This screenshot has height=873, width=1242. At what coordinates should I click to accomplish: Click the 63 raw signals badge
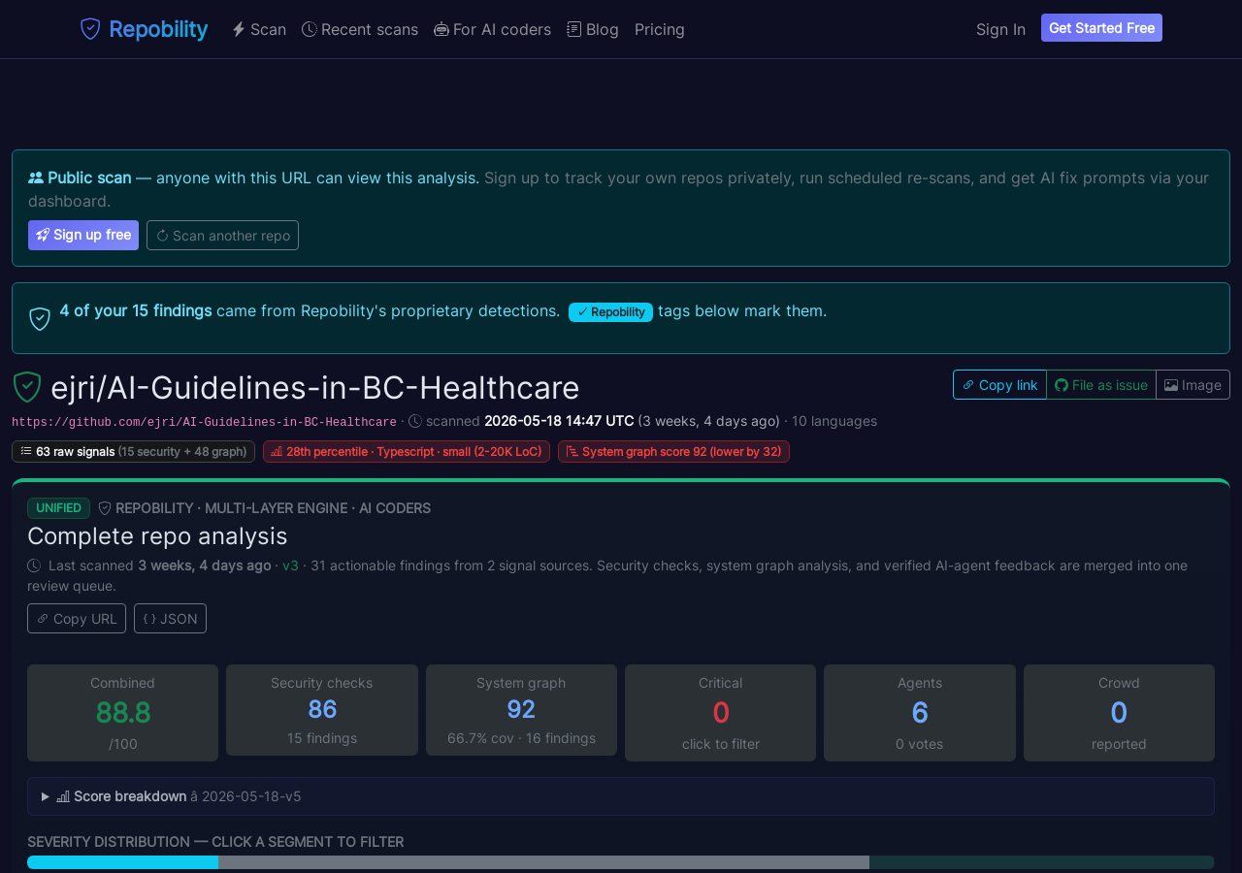coord(133,451)
